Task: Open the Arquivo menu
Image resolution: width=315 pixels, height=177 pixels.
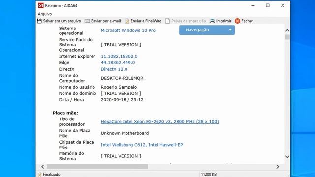Action: point(45,14)
